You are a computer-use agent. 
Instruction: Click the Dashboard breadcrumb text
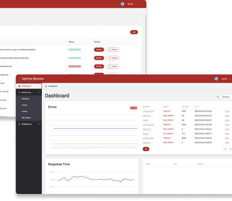pyautogui.click(x=53, y=86)
